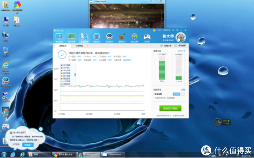Collapse the chart legend using its blue handle
Viewport: 254px width, 158px height.
coord(75,75)
